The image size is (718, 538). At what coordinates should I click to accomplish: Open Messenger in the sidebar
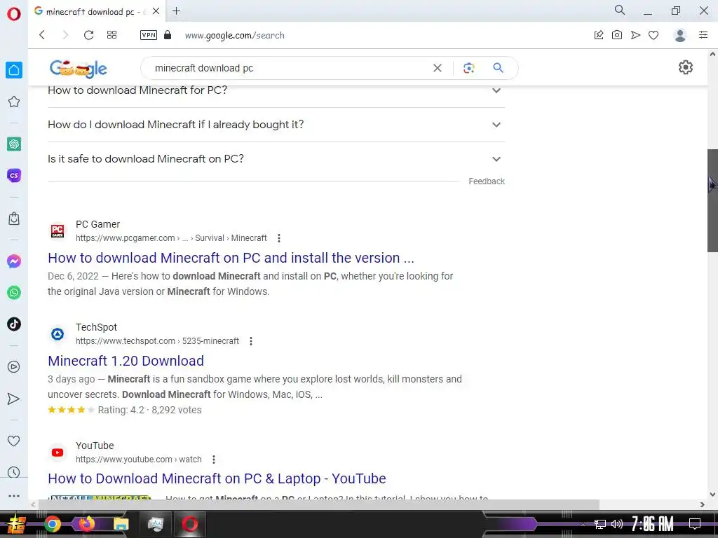click(x=14, y=261)
